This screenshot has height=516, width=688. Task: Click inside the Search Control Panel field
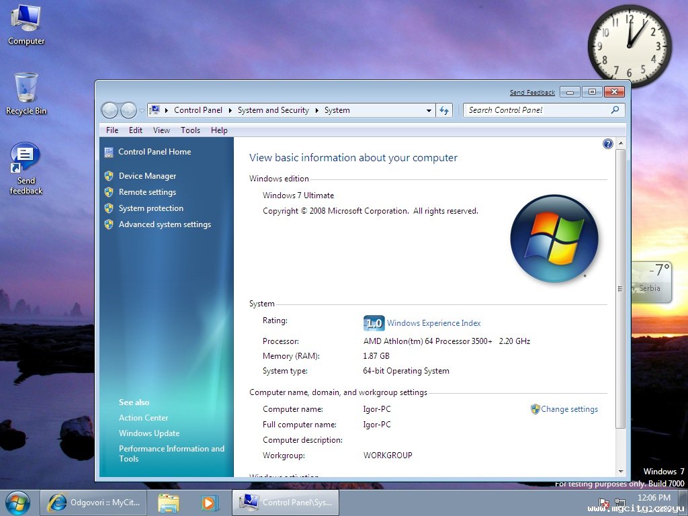coord(537,110)
